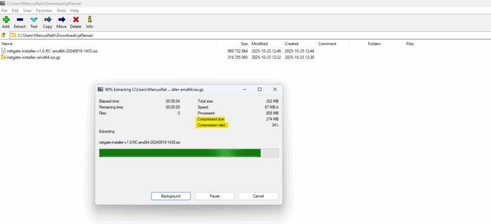This screenshot has height=224, width=491.
Task: Minimize the extracting dialog
Action: (x=244, y=90)
